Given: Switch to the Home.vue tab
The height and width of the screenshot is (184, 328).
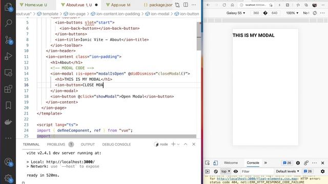Looking at the screenshot, I should coord(36,5).
